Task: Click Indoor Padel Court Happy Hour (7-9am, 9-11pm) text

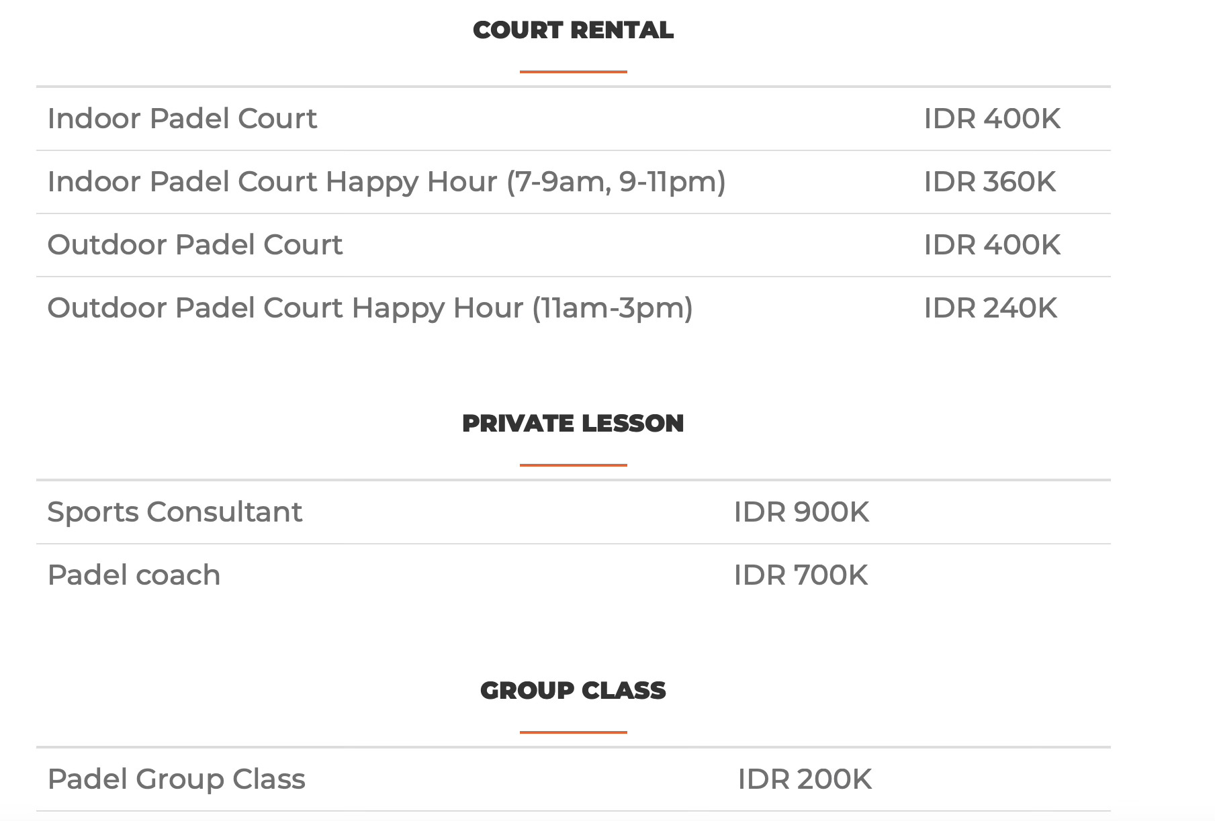Action: click(x=386, y=182)
